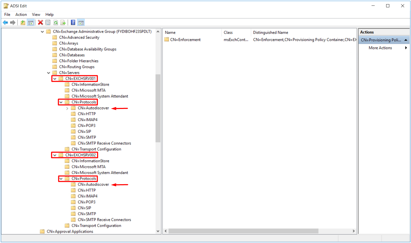Sort by Distinguished Name column header
The image size is (411, 243).
[x=304, y=32]
